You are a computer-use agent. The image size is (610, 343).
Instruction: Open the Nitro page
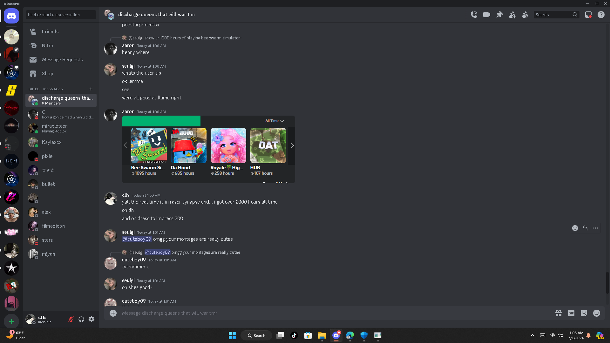[x=61, y=46]
